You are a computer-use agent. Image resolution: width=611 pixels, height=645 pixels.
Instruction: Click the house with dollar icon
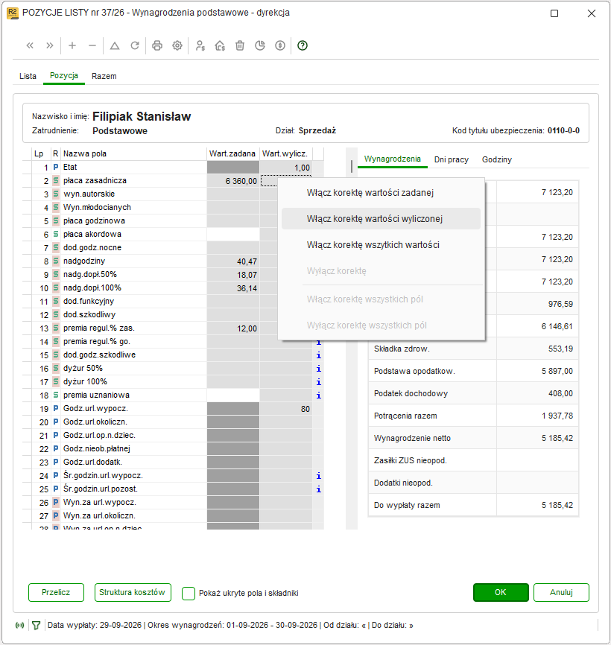tap(220, 45)
